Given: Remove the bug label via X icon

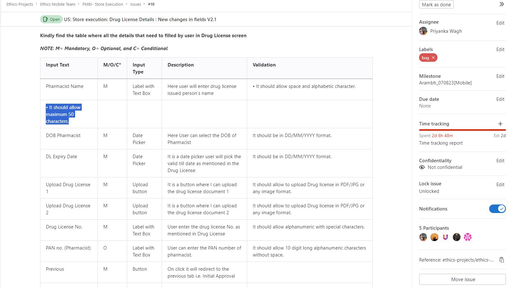Looking at the screenshot, I should click(433, 58).
